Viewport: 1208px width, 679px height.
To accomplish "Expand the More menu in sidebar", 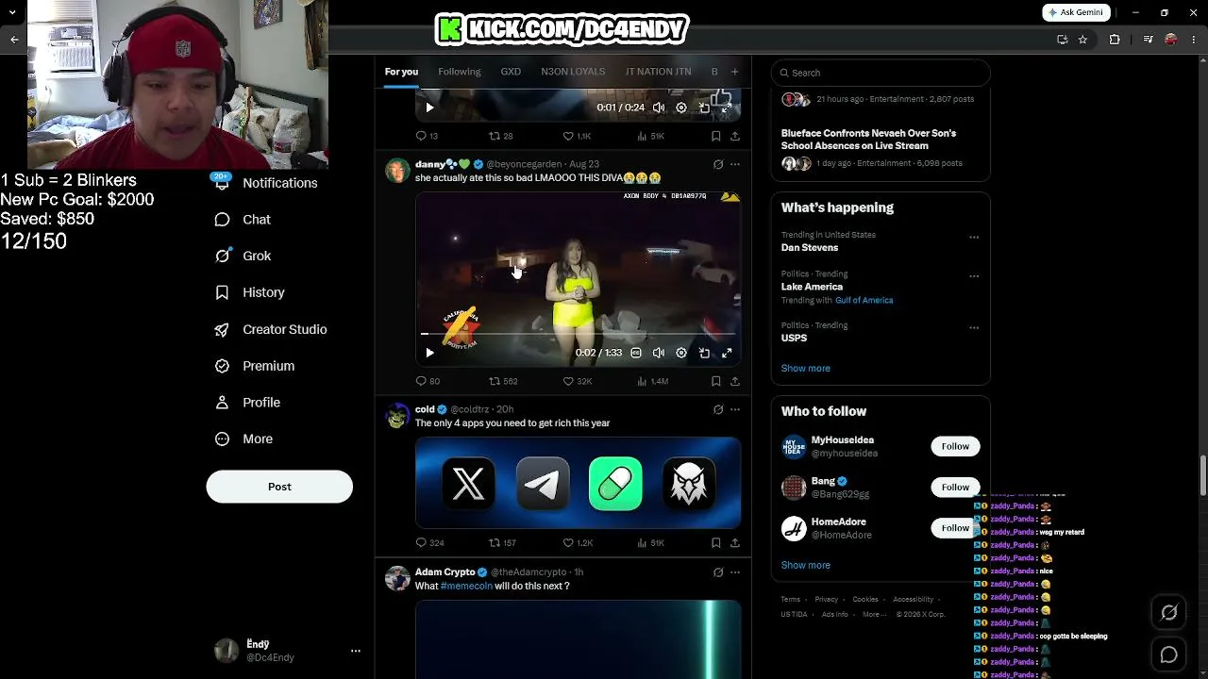I will [244, 439].
